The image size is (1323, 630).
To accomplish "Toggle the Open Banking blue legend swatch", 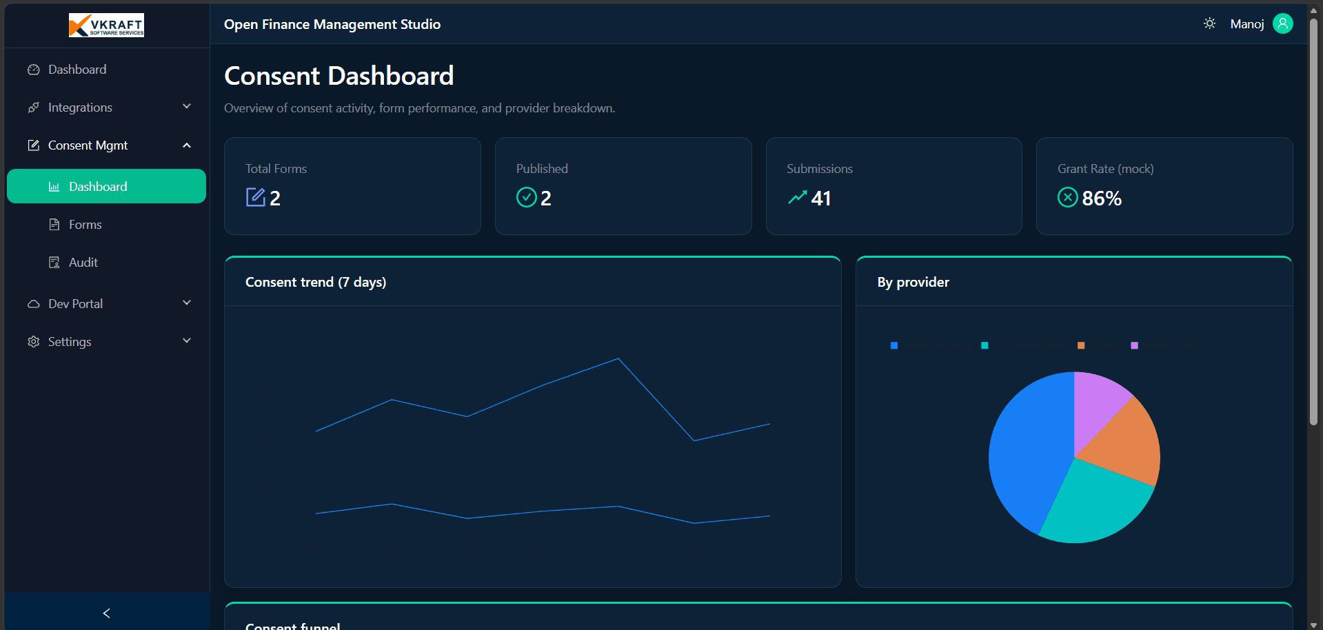I will (x=894, y=345).
